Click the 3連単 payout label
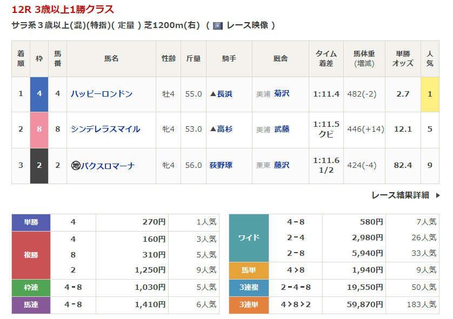The width and height of the screenshot is (453, 319). click(x=249, y=305)
